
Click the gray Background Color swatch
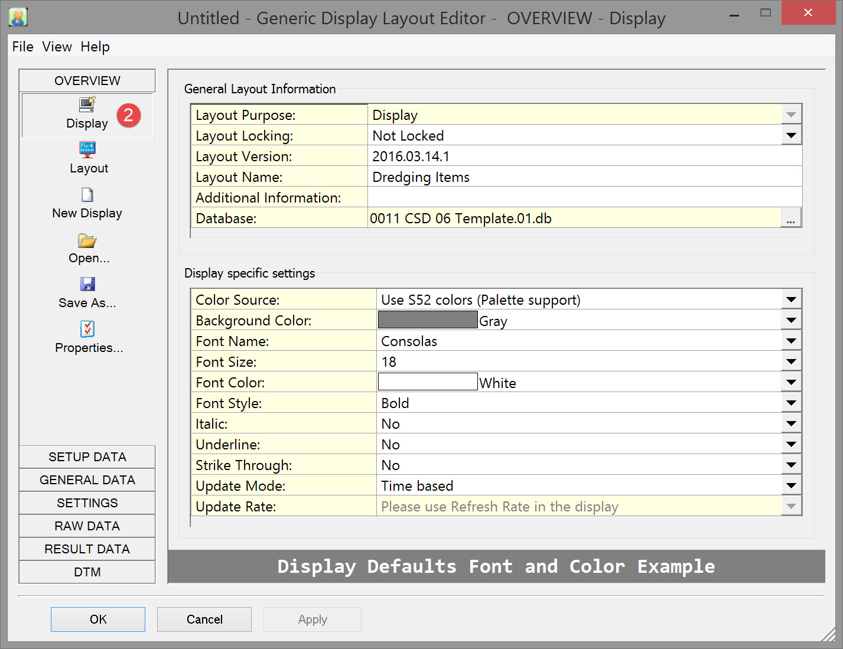[428, 320]
